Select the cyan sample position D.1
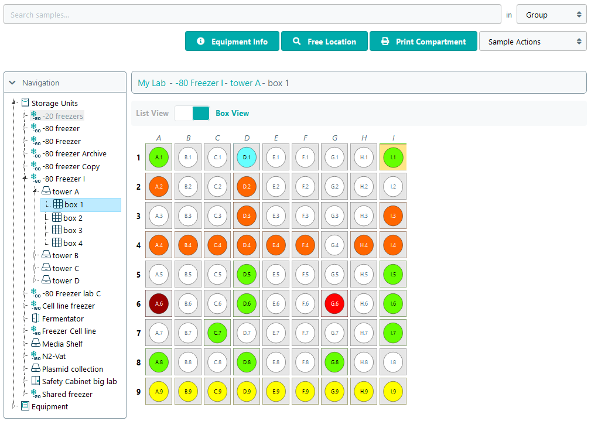 (x=247, y=158)
